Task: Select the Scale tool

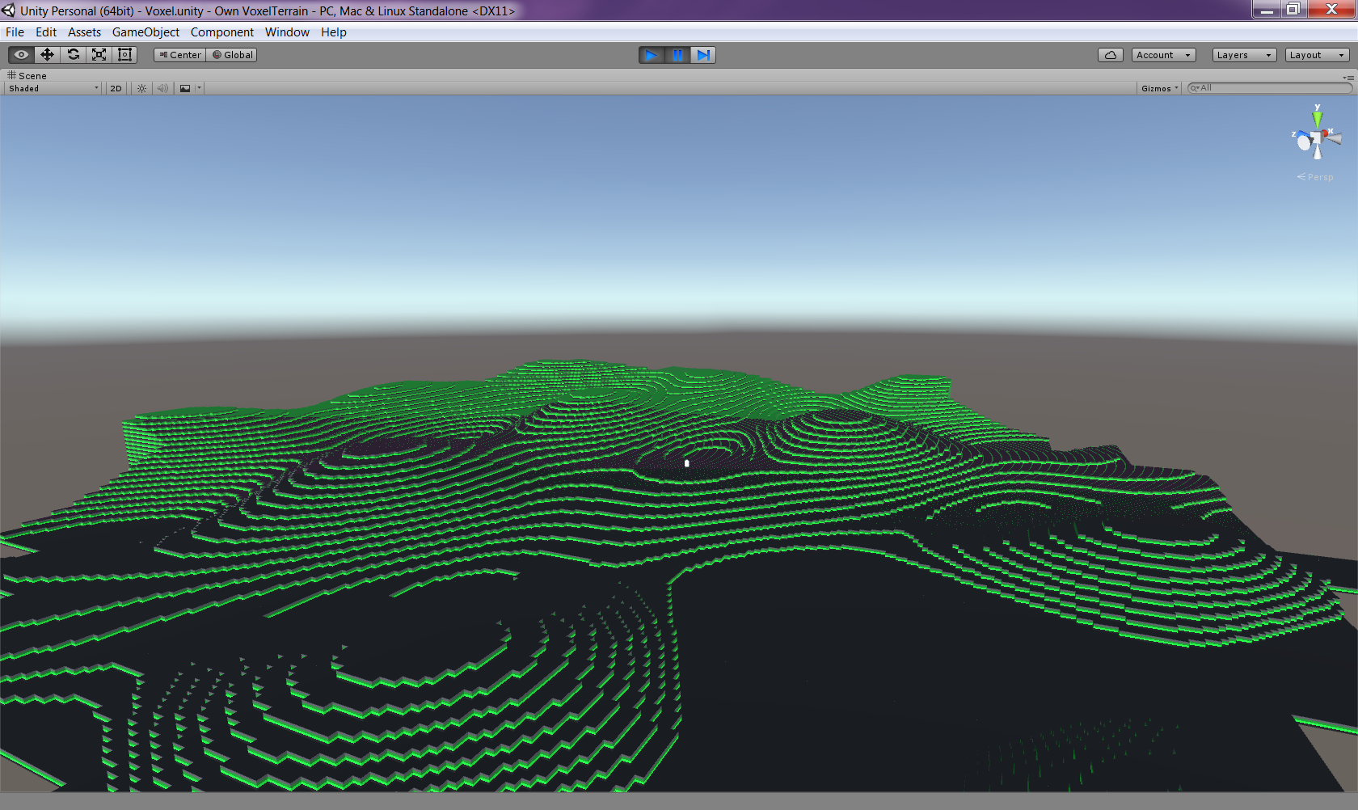Action: tap(99, 55)
